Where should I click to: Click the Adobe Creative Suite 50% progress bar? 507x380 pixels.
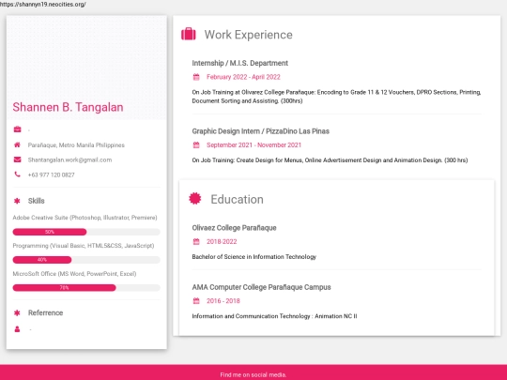[86, 232]
